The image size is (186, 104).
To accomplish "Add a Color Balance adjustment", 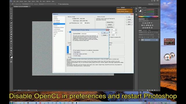I will point(144,25).
